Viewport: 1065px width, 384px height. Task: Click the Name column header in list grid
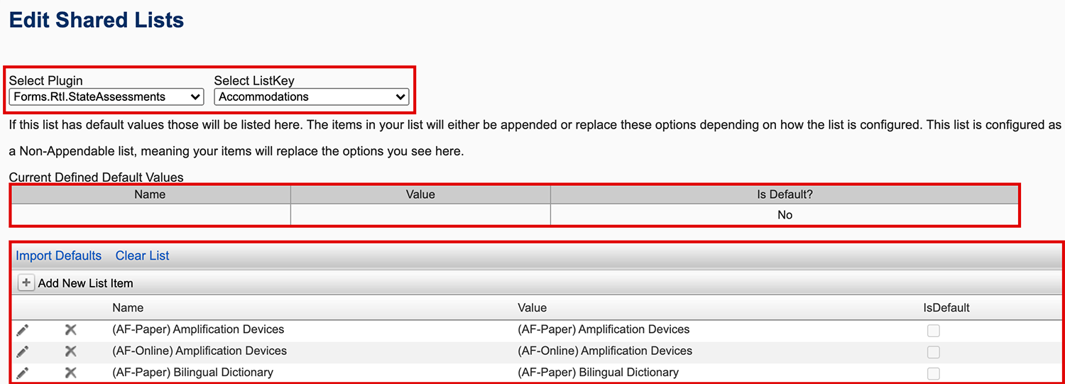(x=128, y=308)
